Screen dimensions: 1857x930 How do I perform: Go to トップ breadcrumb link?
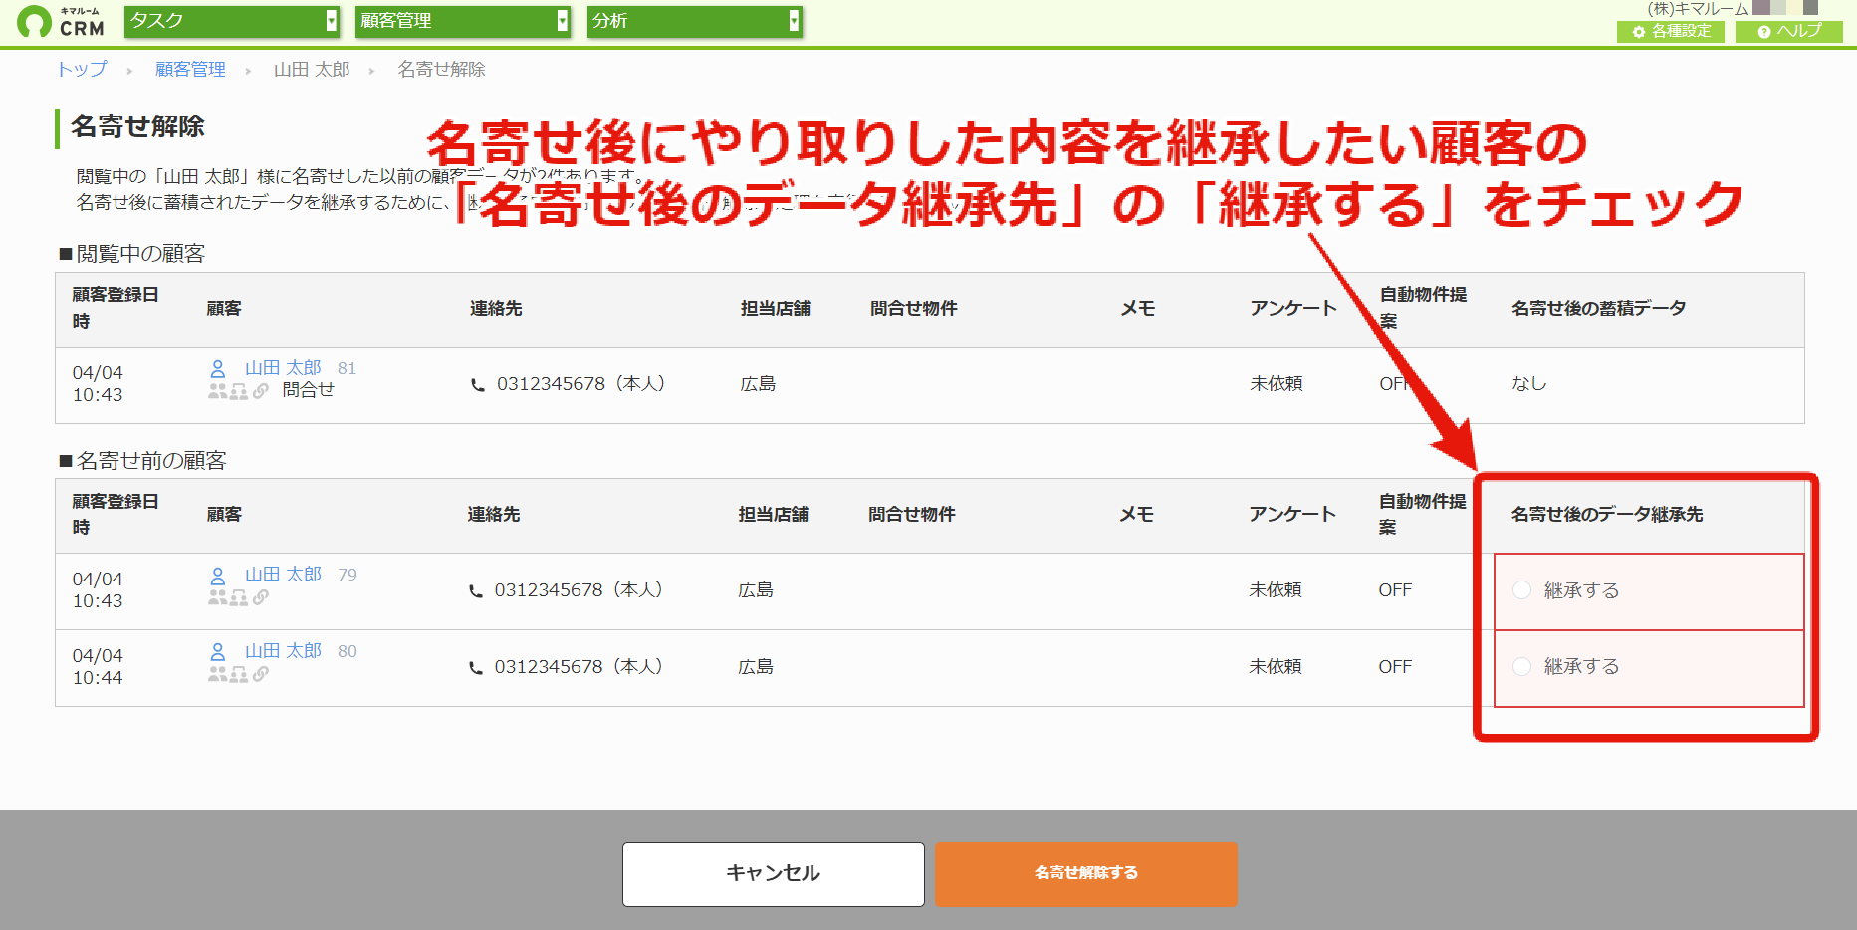[82, 69]
